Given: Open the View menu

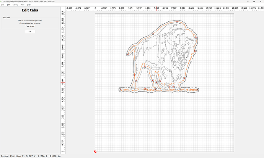Looking at the screenshot, I should (x=23, y=5).
